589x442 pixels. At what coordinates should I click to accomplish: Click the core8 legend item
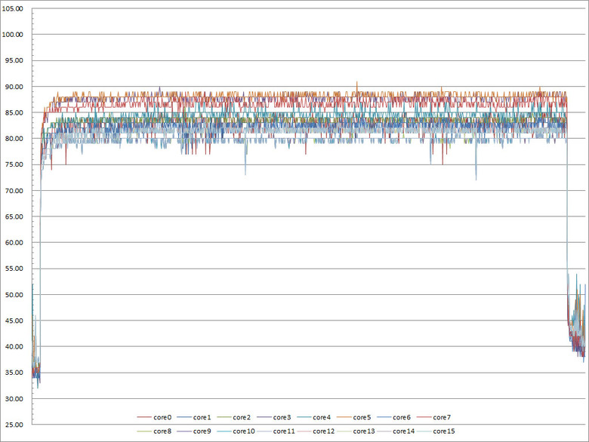[154, 431]
